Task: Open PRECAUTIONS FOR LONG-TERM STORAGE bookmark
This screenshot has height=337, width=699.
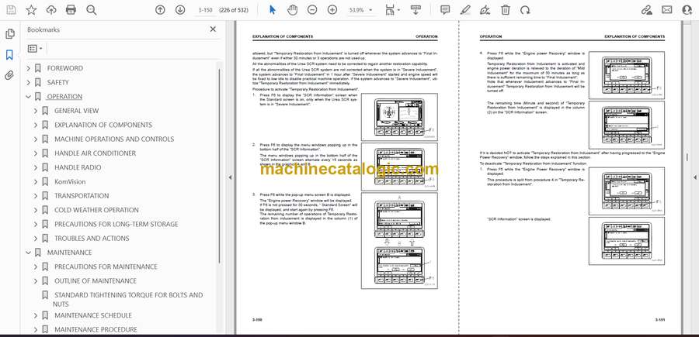Action: pos(116,224)
